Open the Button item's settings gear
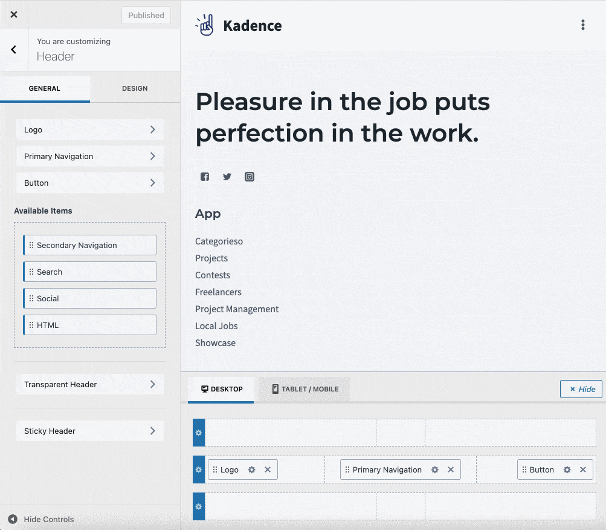This screenshot has width=606, height=530. [x=566, y=469]
